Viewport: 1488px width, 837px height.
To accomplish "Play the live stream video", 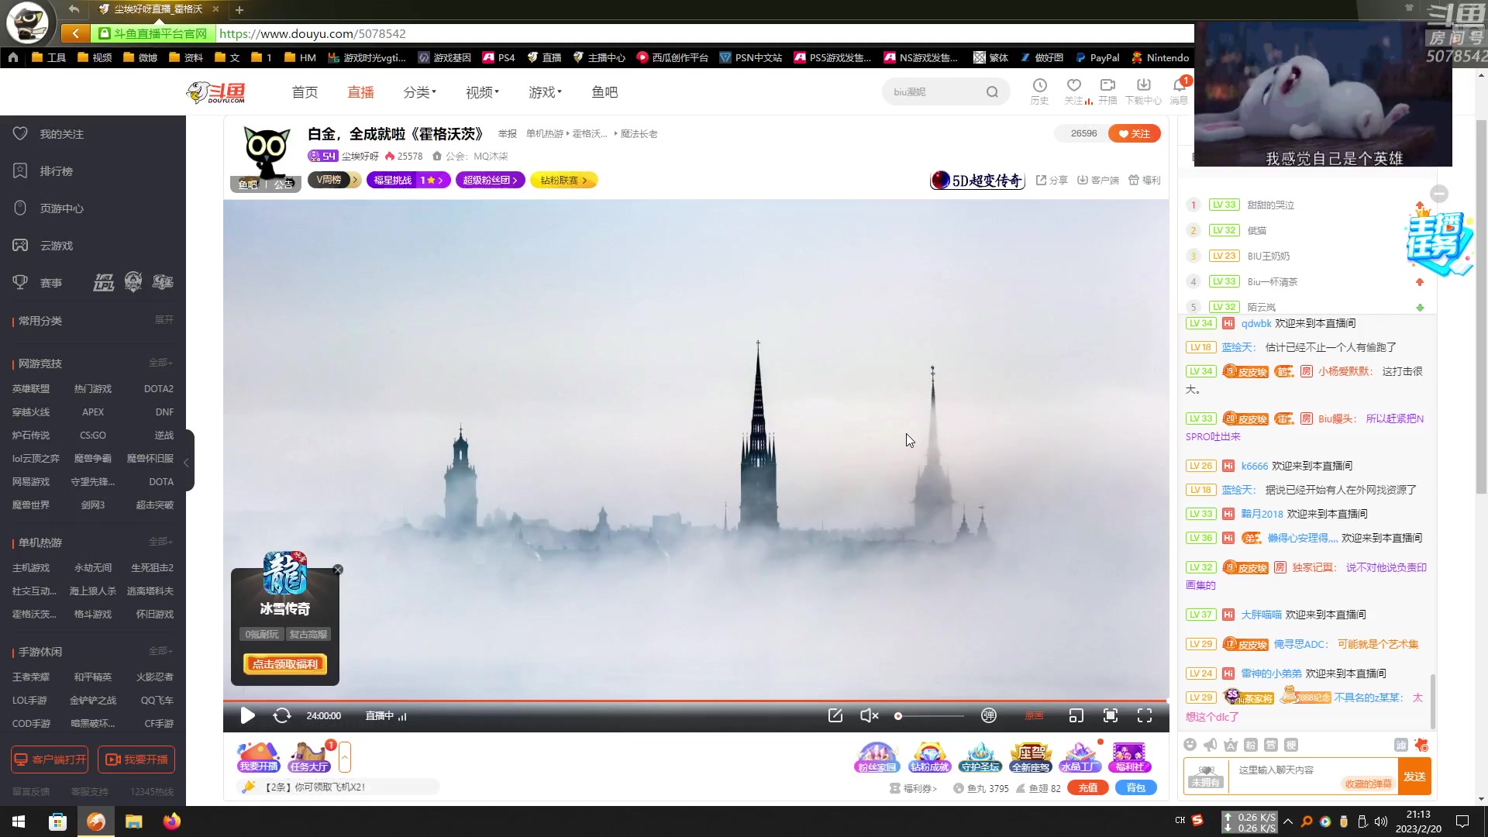I will click(247, 716).
